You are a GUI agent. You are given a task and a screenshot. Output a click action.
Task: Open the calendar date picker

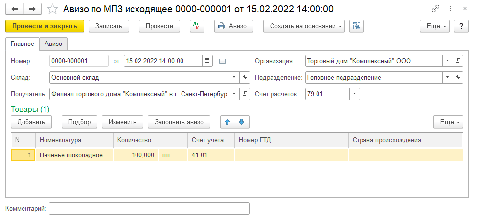pyautogui.click(x=207, y=61)
